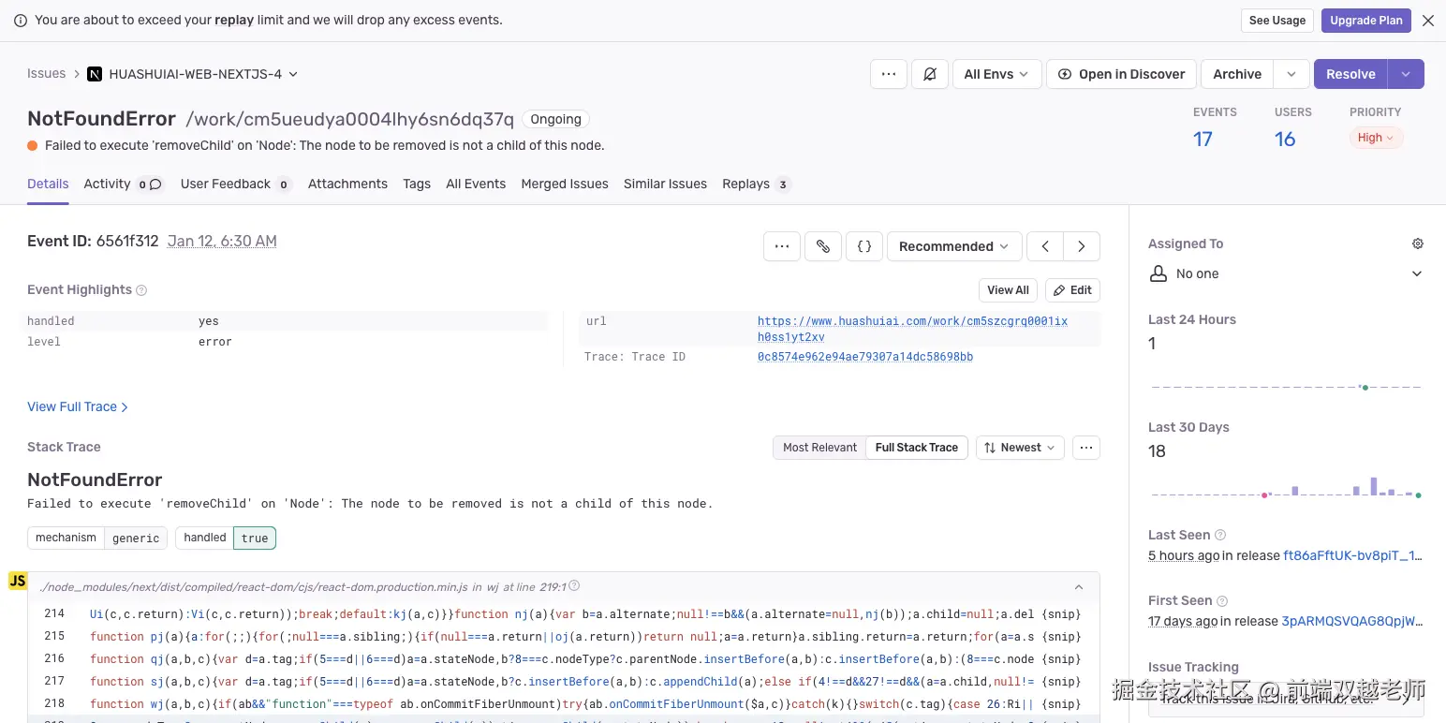The width and height of the screenshot is (1446, 723).
Task: Go to the previous event arrow
Action: [1045, 246]
